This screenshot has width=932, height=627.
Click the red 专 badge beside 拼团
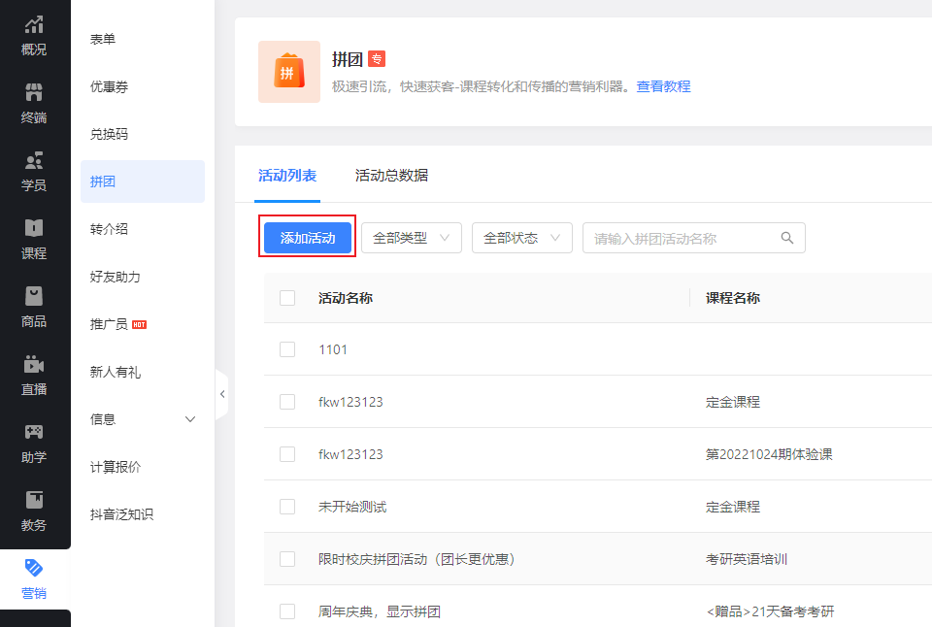point(377,59)
